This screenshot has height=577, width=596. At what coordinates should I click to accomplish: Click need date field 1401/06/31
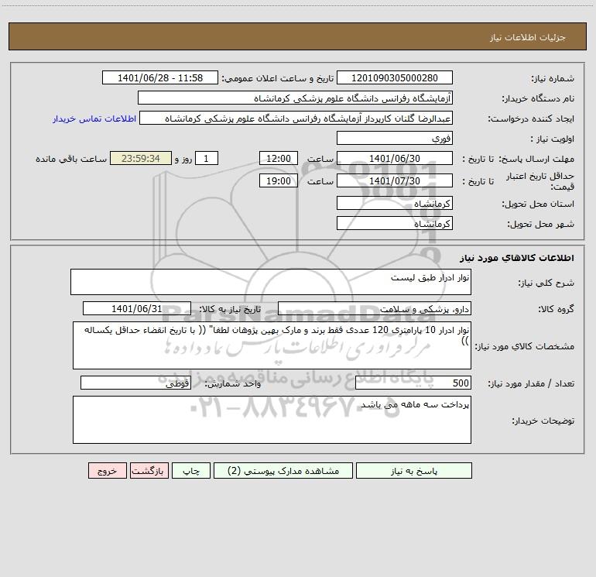coord(137,308)
